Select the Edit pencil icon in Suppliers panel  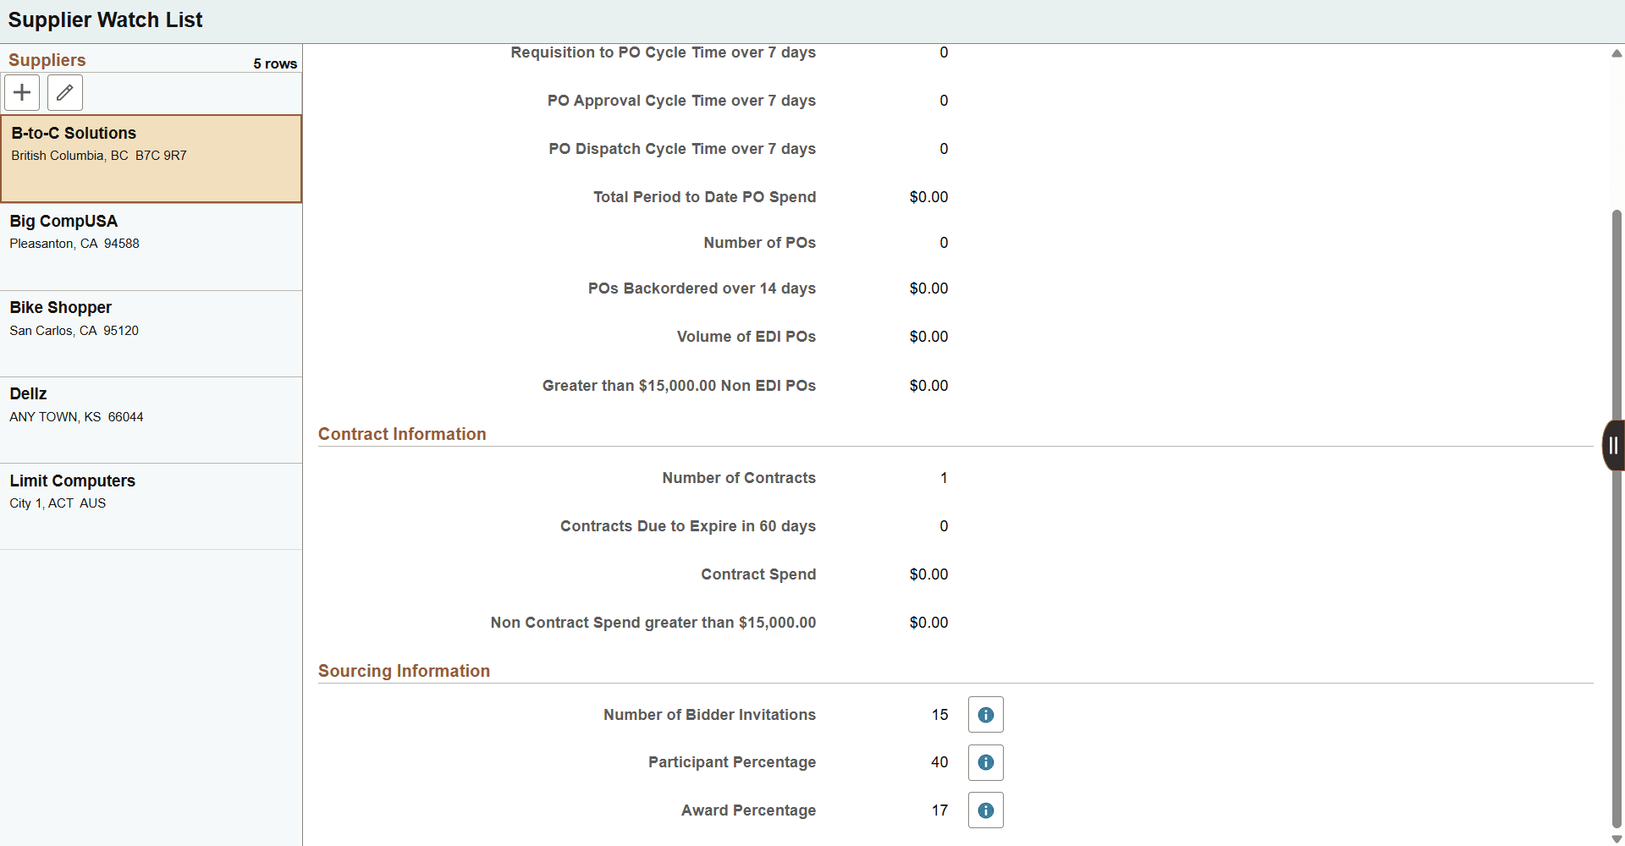[x=64, y=92]
